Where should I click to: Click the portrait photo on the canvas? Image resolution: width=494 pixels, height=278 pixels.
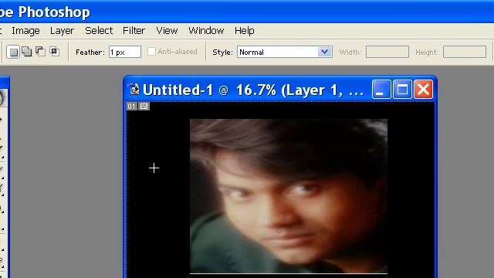point(289,196)
